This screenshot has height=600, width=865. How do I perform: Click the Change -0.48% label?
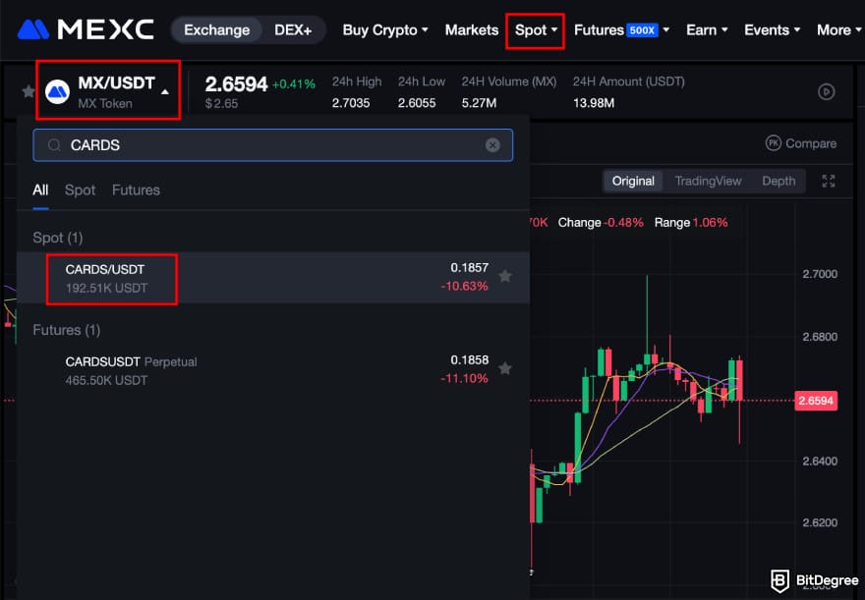(601, 223)
